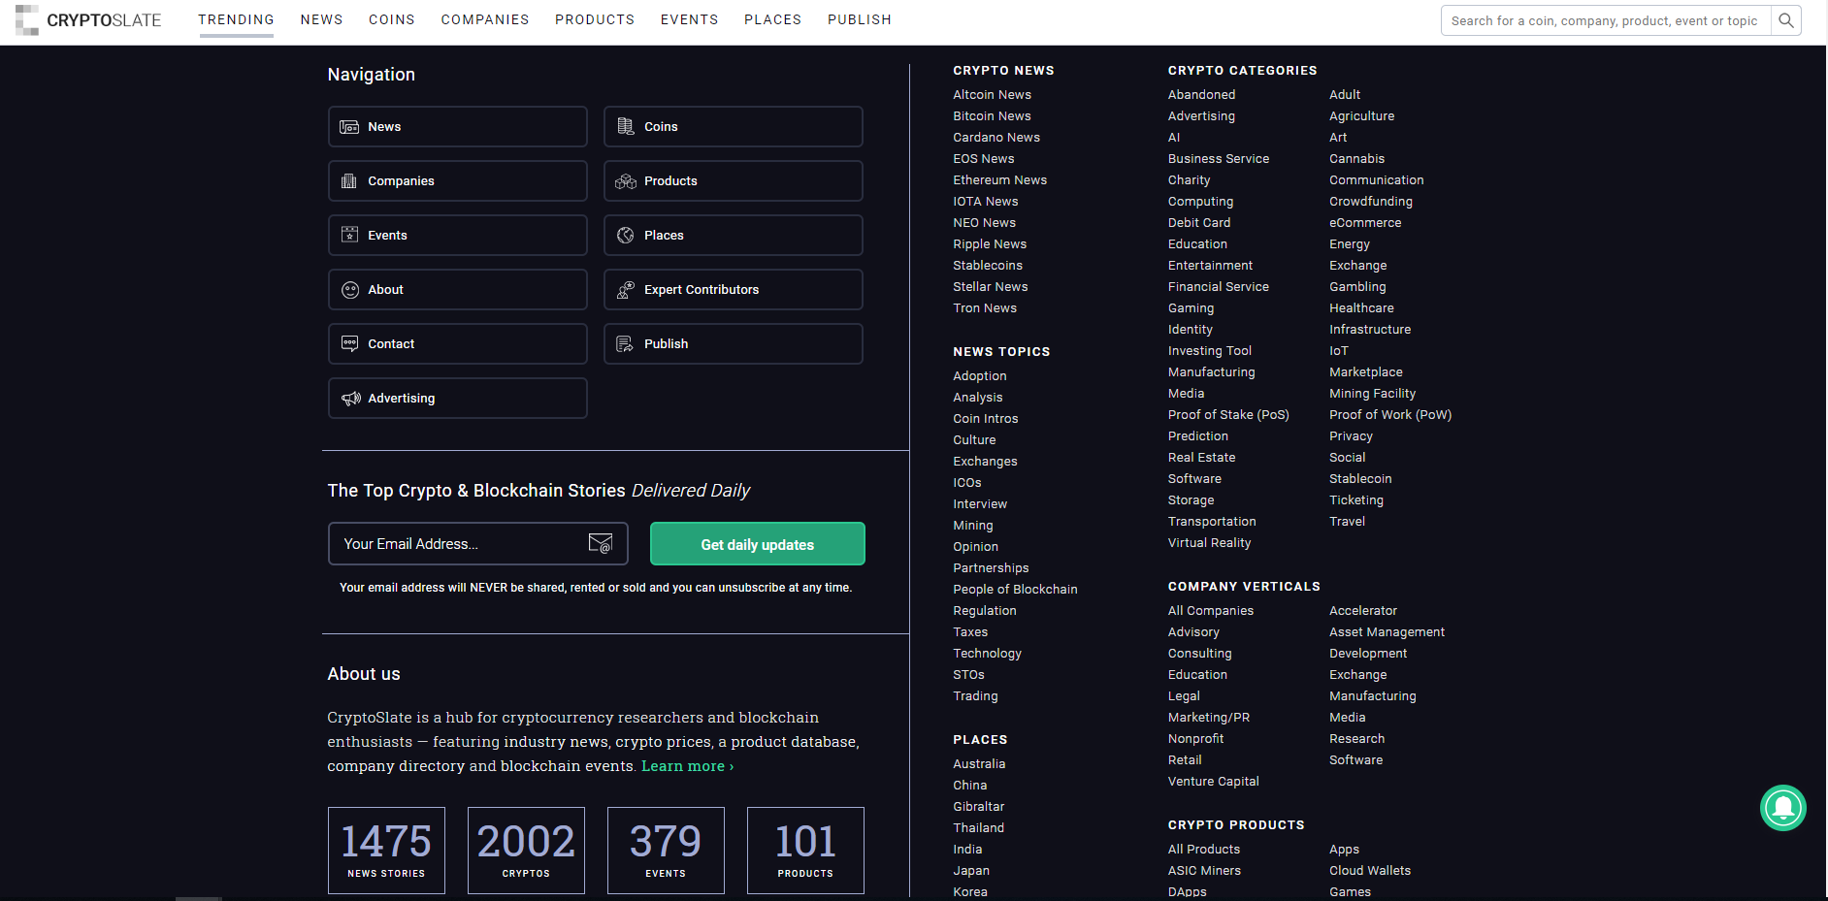Click the Events calendar icon
The image size is (1828, 901).
(349, 235)
